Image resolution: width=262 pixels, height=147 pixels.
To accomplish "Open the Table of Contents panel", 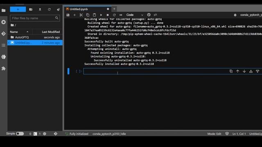I will coord(4,45).
